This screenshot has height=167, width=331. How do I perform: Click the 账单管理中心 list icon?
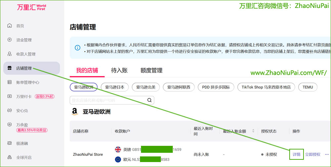point(10,82)
